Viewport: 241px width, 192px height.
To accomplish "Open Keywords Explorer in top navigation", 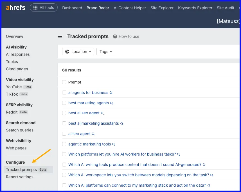I will point(195,8).
